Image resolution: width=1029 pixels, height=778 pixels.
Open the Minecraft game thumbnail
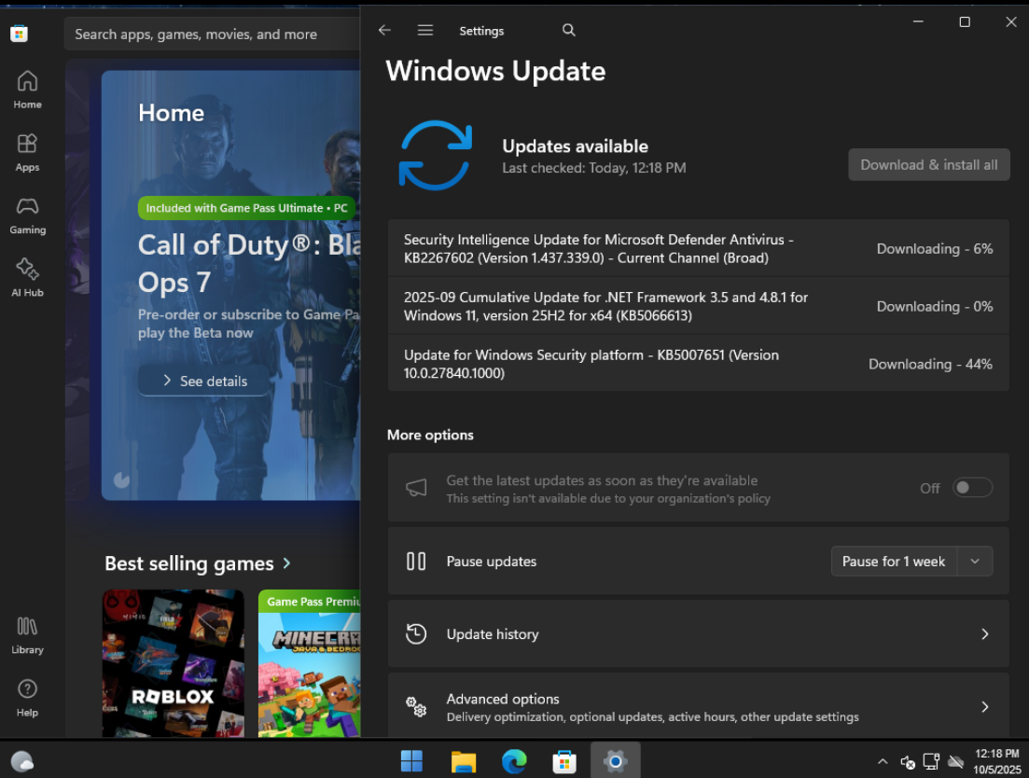coord(309,663)
